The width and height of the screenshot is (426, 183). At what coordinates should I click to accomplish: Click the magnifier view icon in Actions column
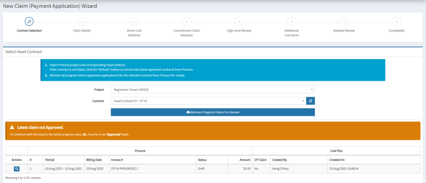click(x=16, y=169)
